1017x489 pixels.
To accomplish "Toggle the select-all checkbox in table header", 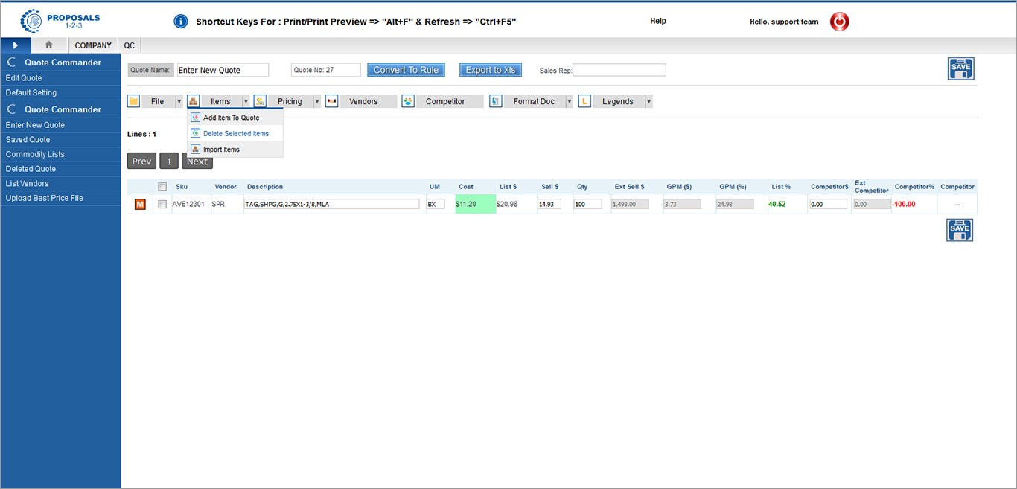I will tap(162, 186).
